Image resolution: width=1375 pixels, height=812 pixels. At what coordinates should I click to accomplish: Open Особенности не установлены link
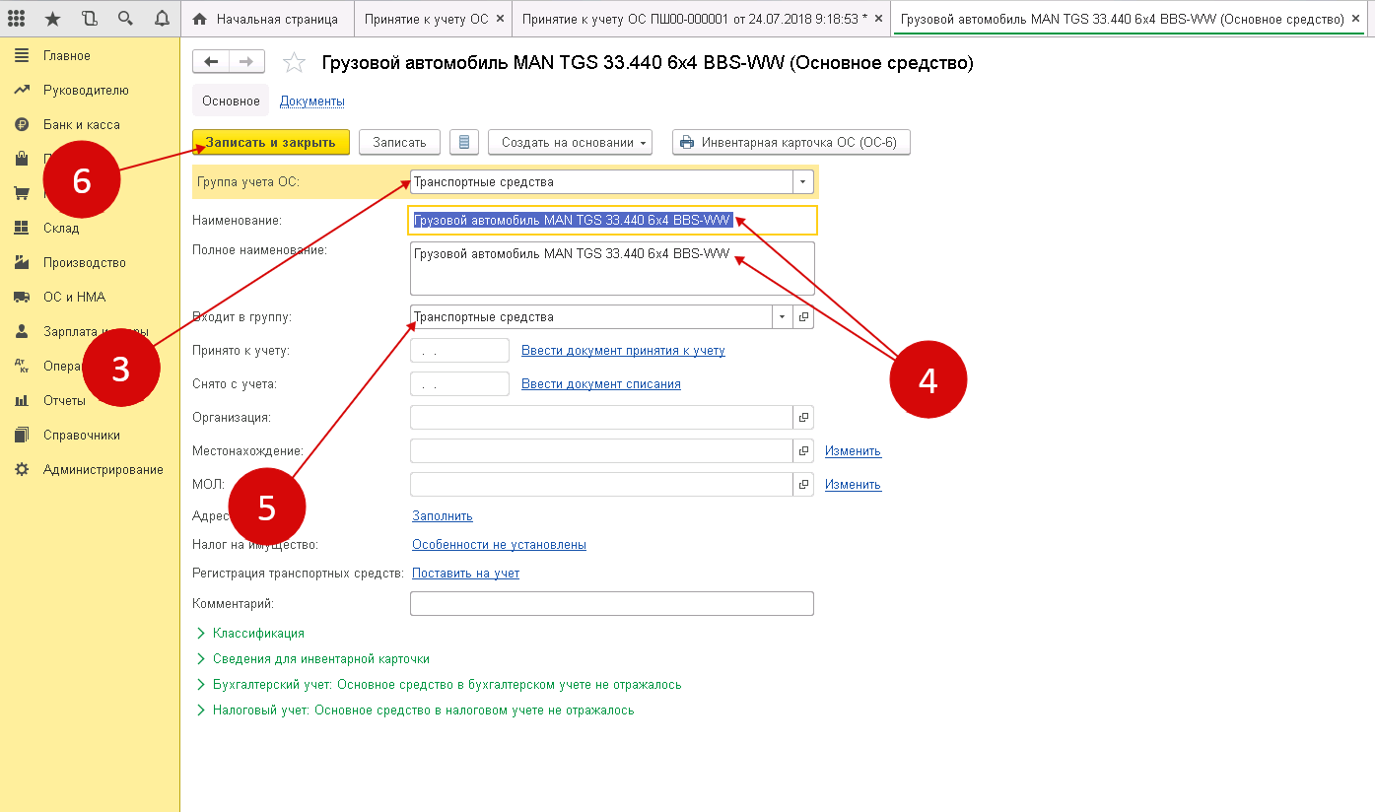(499, 545)
